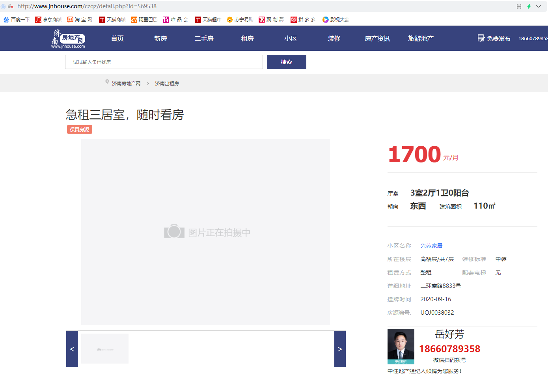The height and width of the screenshot is (375, 548).
Task: Show the previous photo thumbnail
Action: [72, 349]
